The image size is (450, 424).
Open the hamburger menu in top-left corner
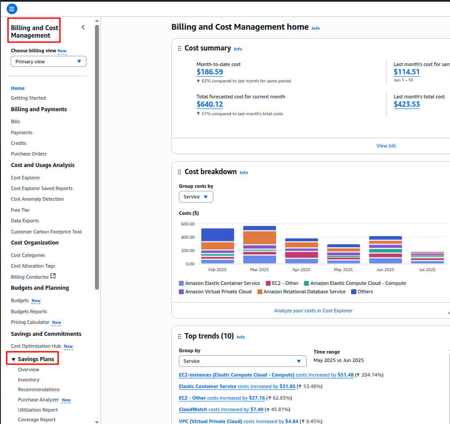[x=11, y=8]
